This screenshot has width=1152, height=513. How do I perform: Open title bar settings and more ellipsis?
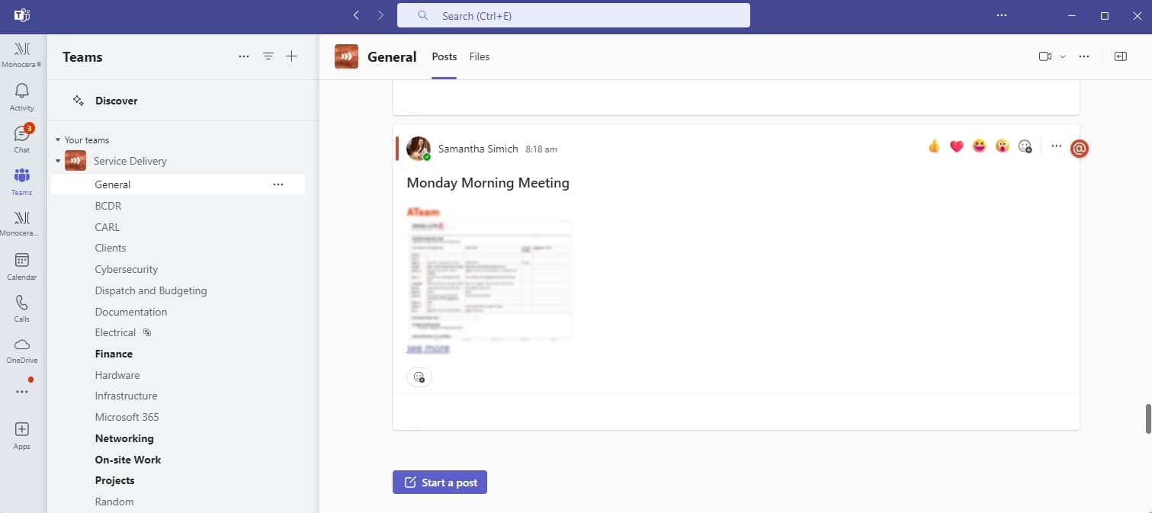pos(1002,15)
